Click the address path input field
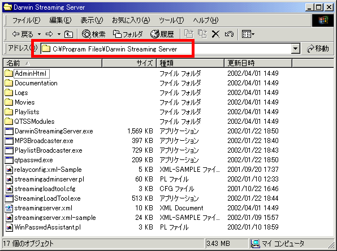This screenshot has width=337, height=251. coord(166,49)
